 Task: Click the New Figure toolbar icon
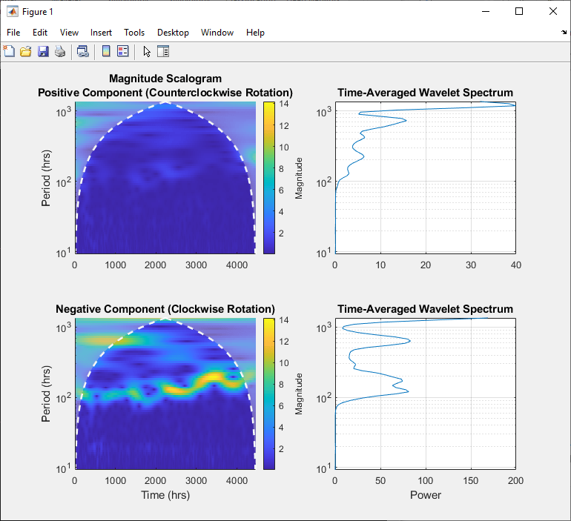[9, 51]
